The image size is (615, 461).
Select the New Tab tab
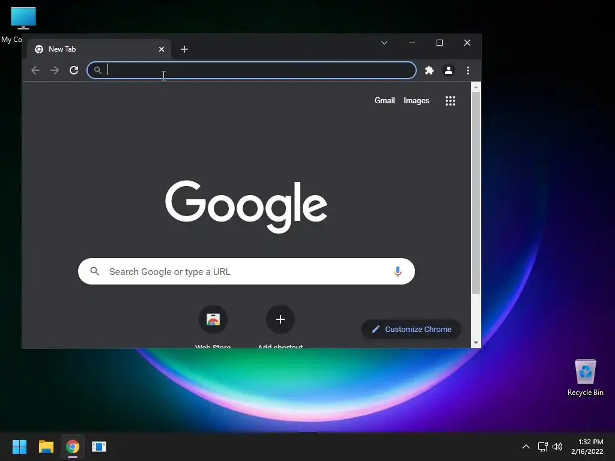pos(99,49)
